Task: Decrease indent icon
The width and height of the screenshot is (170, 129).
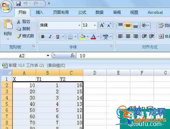Action: (144, 36)
